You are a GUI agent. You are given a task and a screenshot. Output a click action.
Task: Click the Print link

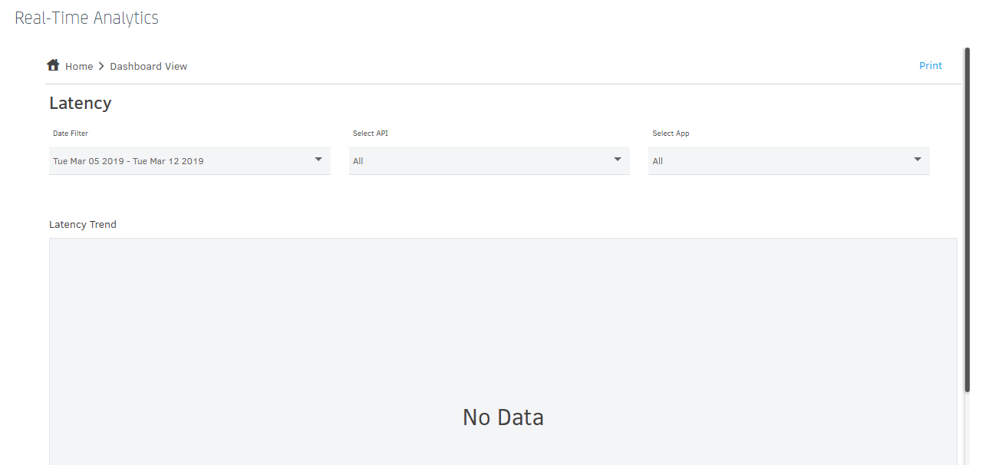(931, 66)
